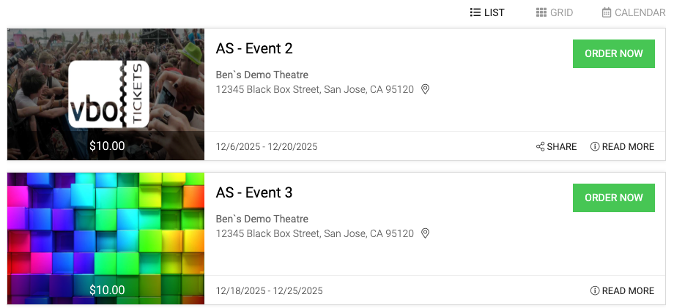Image resolution: width=674 pixels, height=308 pixels.
Task: Select the LIST view tab
Action: [x=487, y=12]
